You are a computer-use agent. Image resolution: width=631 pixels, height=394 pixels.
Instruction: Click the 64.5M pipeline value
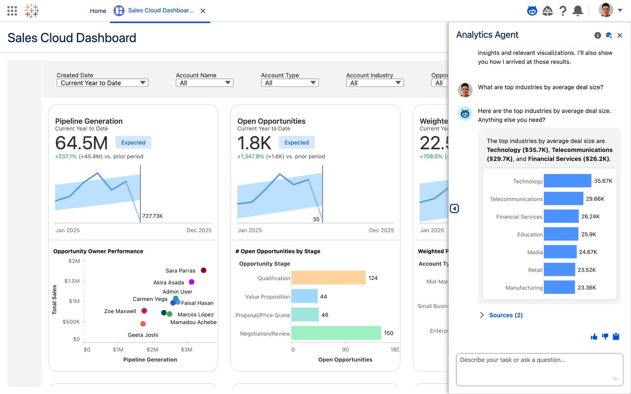click(x=81, y=143)
